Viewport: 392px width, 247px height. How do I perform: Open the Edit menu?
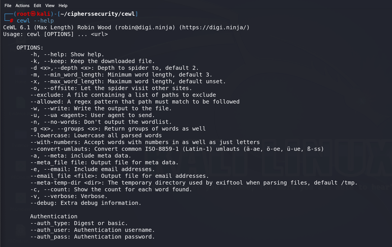click(37, 6)
